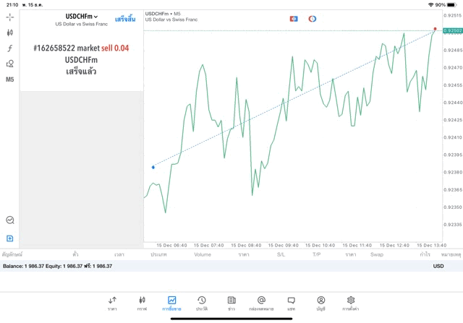This screenshot has height=323, width=463.
Task: Open the M5 timeframe selector
Action: click(10, 79)
